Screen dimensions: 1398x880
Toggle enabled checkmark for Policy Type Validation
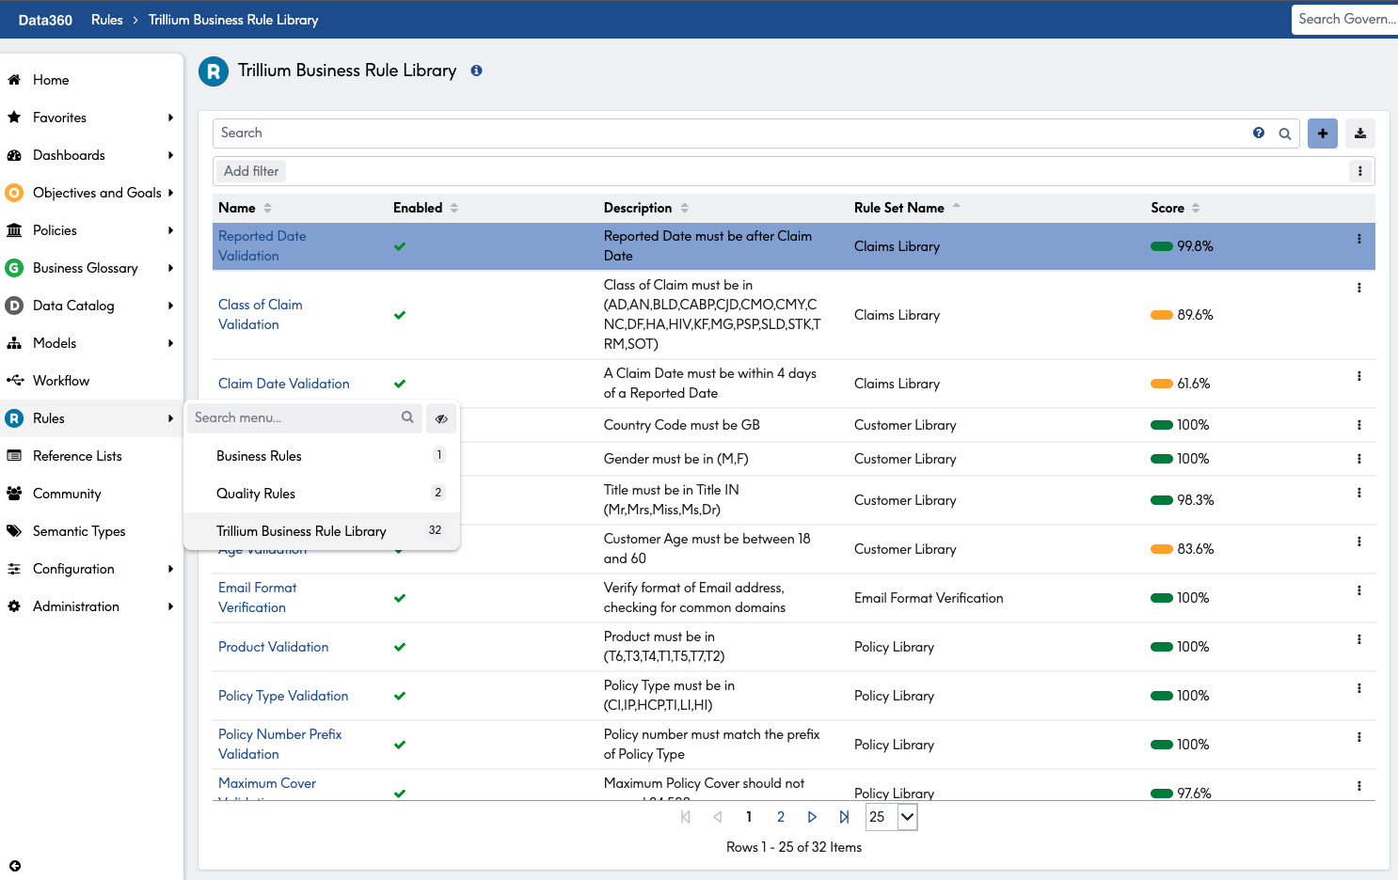point(400,696)
